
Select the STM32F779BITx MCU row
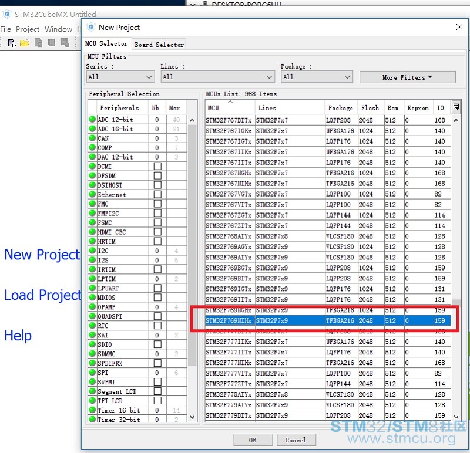click(x=328, y=415)
